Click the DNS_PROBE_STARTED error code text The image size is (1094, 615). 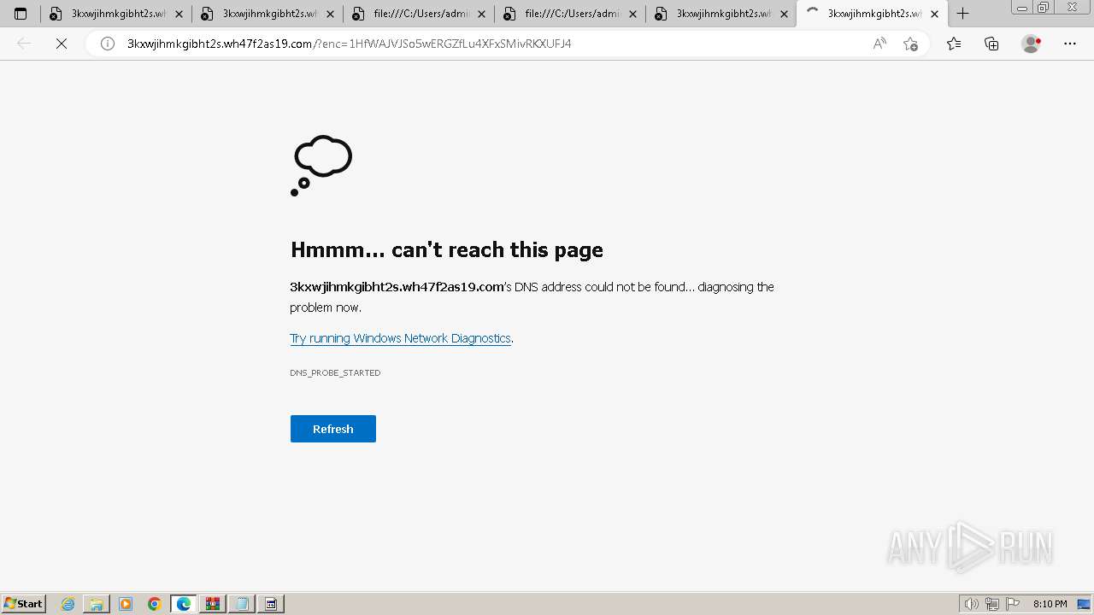coord(335,372)
